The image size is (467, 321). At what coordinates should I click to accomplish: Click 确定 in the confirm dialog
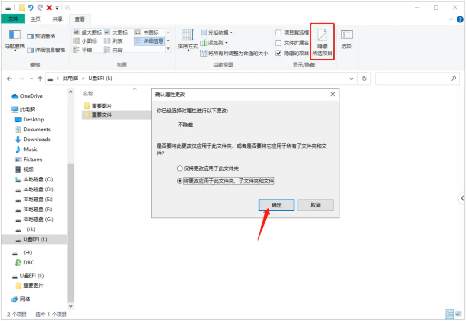point(276,205)
